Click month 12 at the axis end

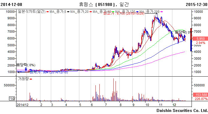coord(174,105)
